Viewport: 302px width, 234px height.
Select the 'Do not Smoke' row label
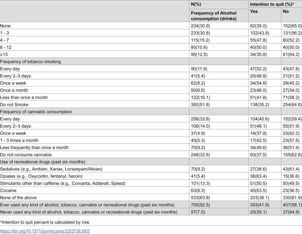pyautogui.click(x=14, y=105)
